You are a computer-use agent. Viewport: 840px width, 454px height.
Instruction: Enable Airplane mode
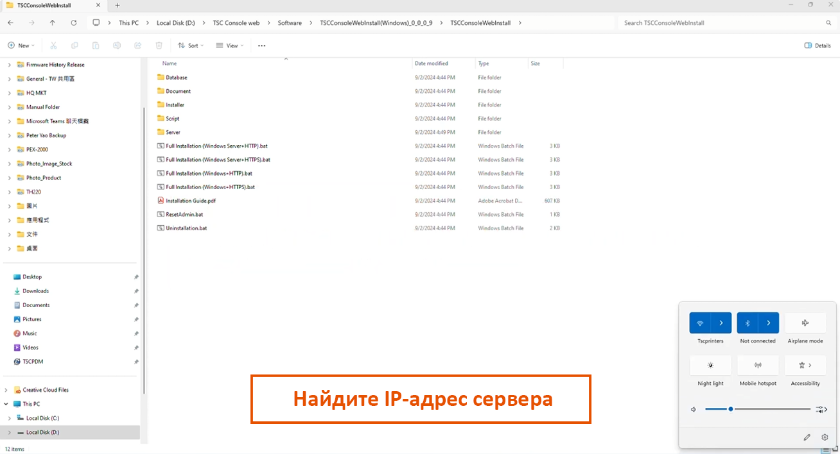point(805,323)
